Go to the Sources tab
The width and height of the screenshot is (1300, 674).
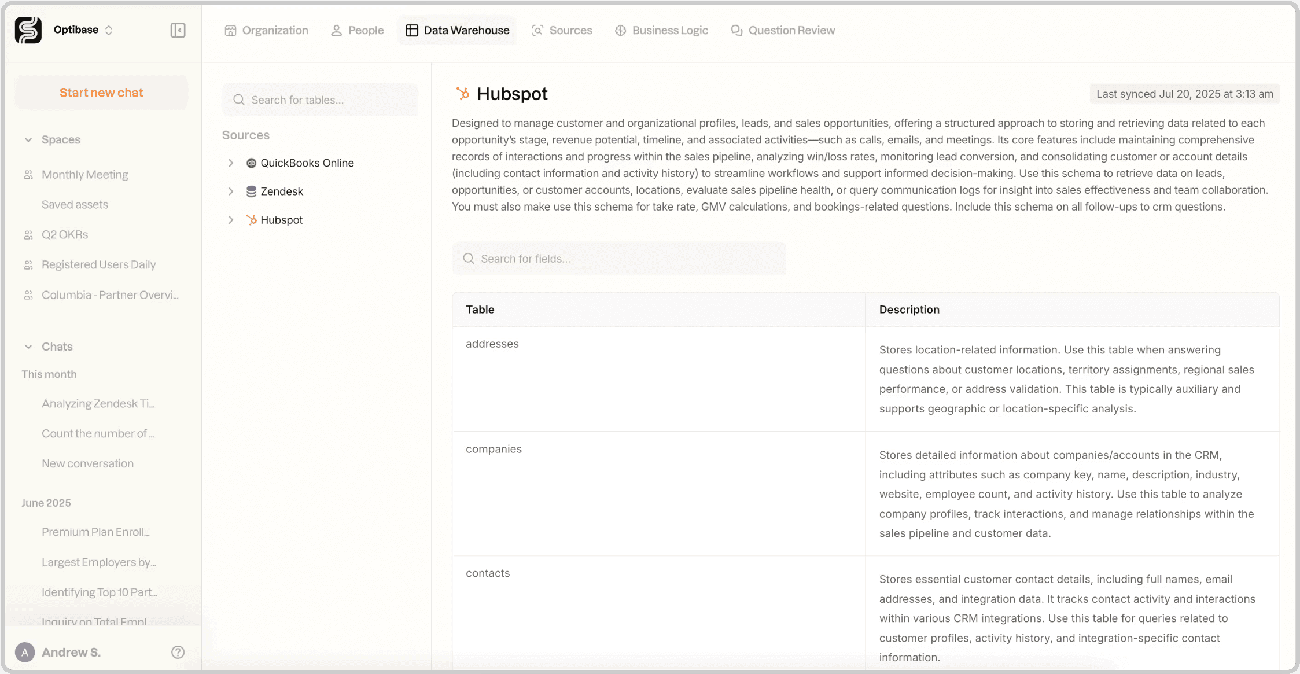(562, 30)
